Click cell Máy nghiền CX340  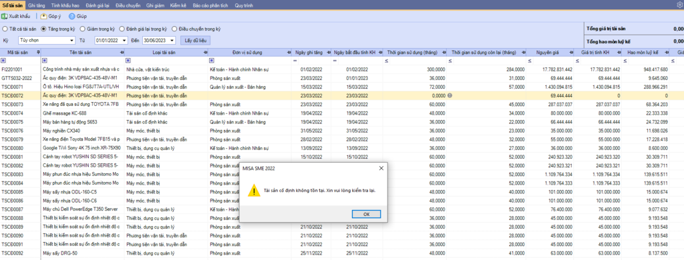pos(83,131)
